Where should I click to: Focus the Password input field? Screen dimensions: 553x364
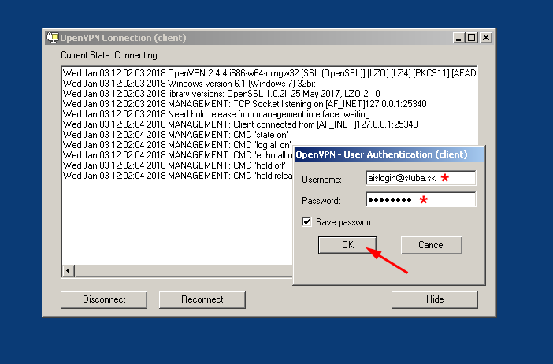[421, 199]
